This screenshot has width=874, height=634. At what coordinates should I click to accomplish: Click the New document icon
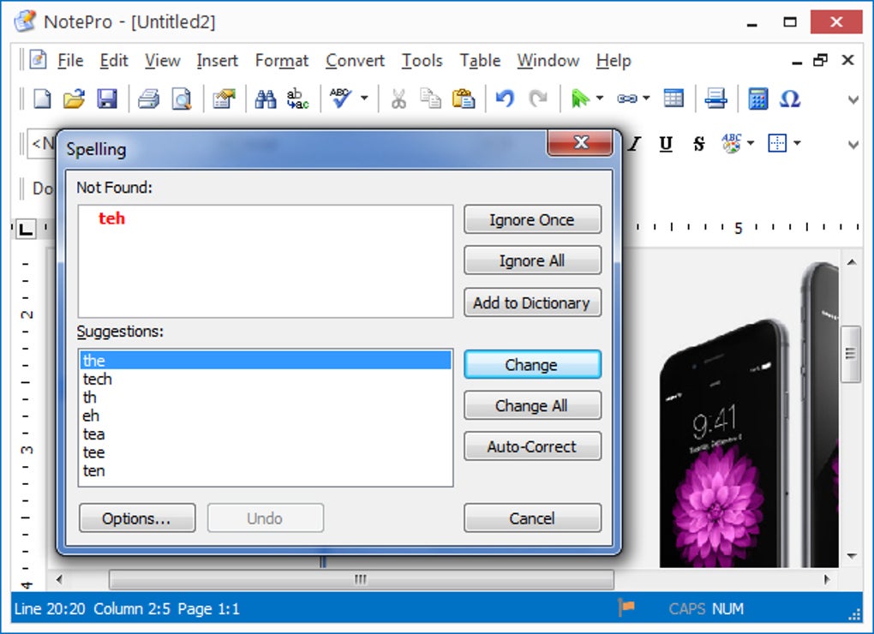(42, 99)
